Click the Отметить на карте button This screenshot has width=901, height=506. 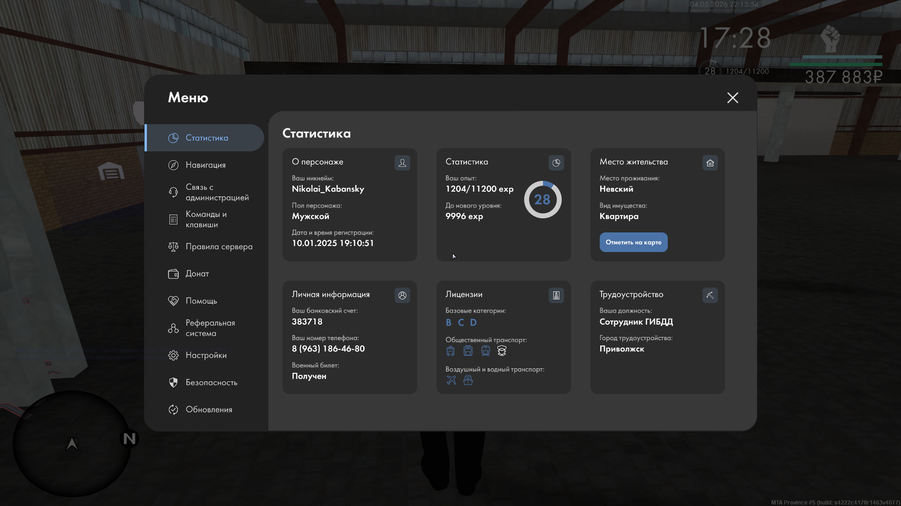coord(634,242)
